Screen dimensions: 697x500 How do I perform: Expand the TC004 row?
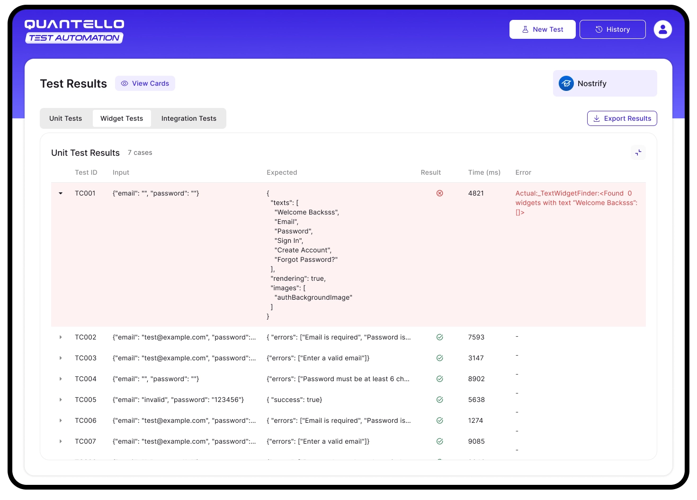point(61,379)
